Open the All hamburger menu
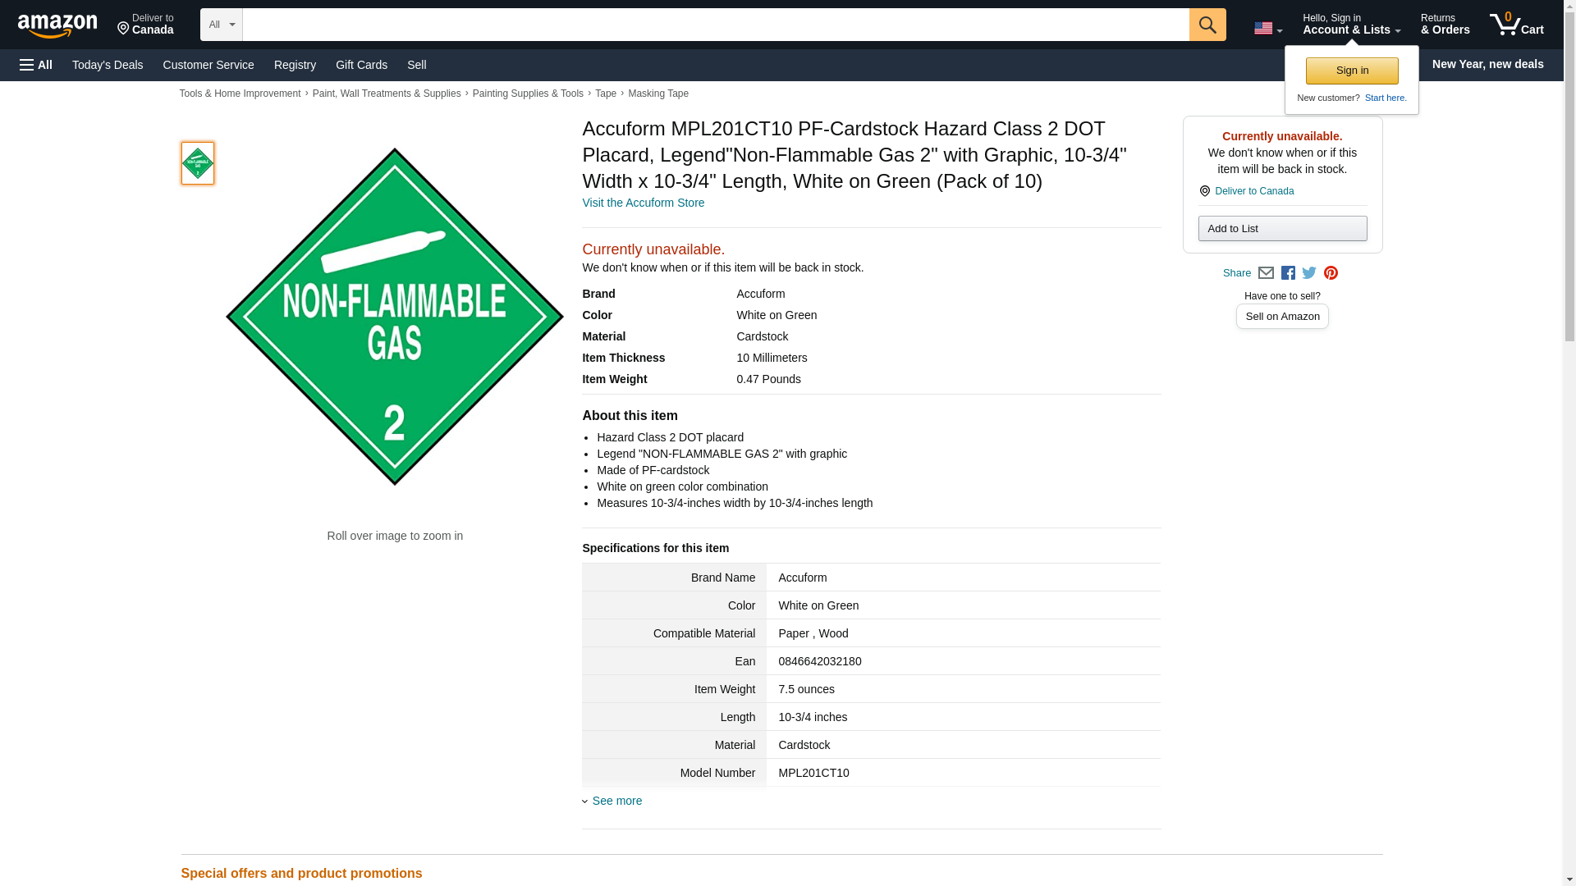1576x886 pixels. pos(36,65)
